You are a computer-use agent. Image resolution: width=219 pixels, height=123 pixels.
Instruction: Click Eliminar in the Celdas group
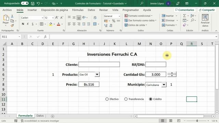coord(170,20)
